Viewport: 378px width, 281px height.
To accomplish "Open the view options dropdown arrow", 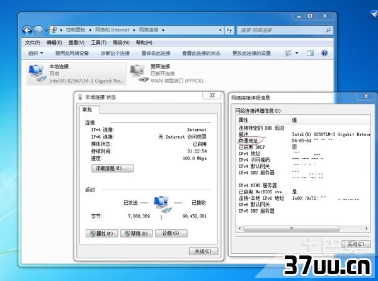I will click(x=297, y=53).
